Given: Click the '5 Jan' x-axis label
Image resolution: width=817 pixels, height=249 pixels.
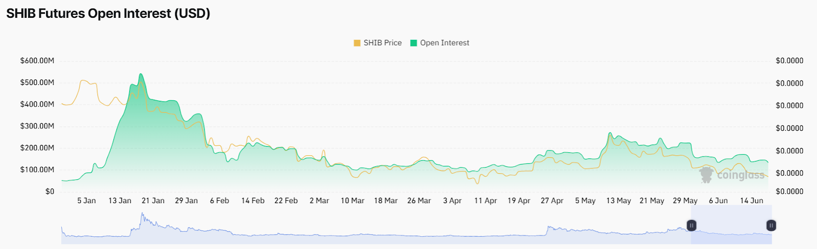Looking at the screenshot, I should tap(87, 201).
